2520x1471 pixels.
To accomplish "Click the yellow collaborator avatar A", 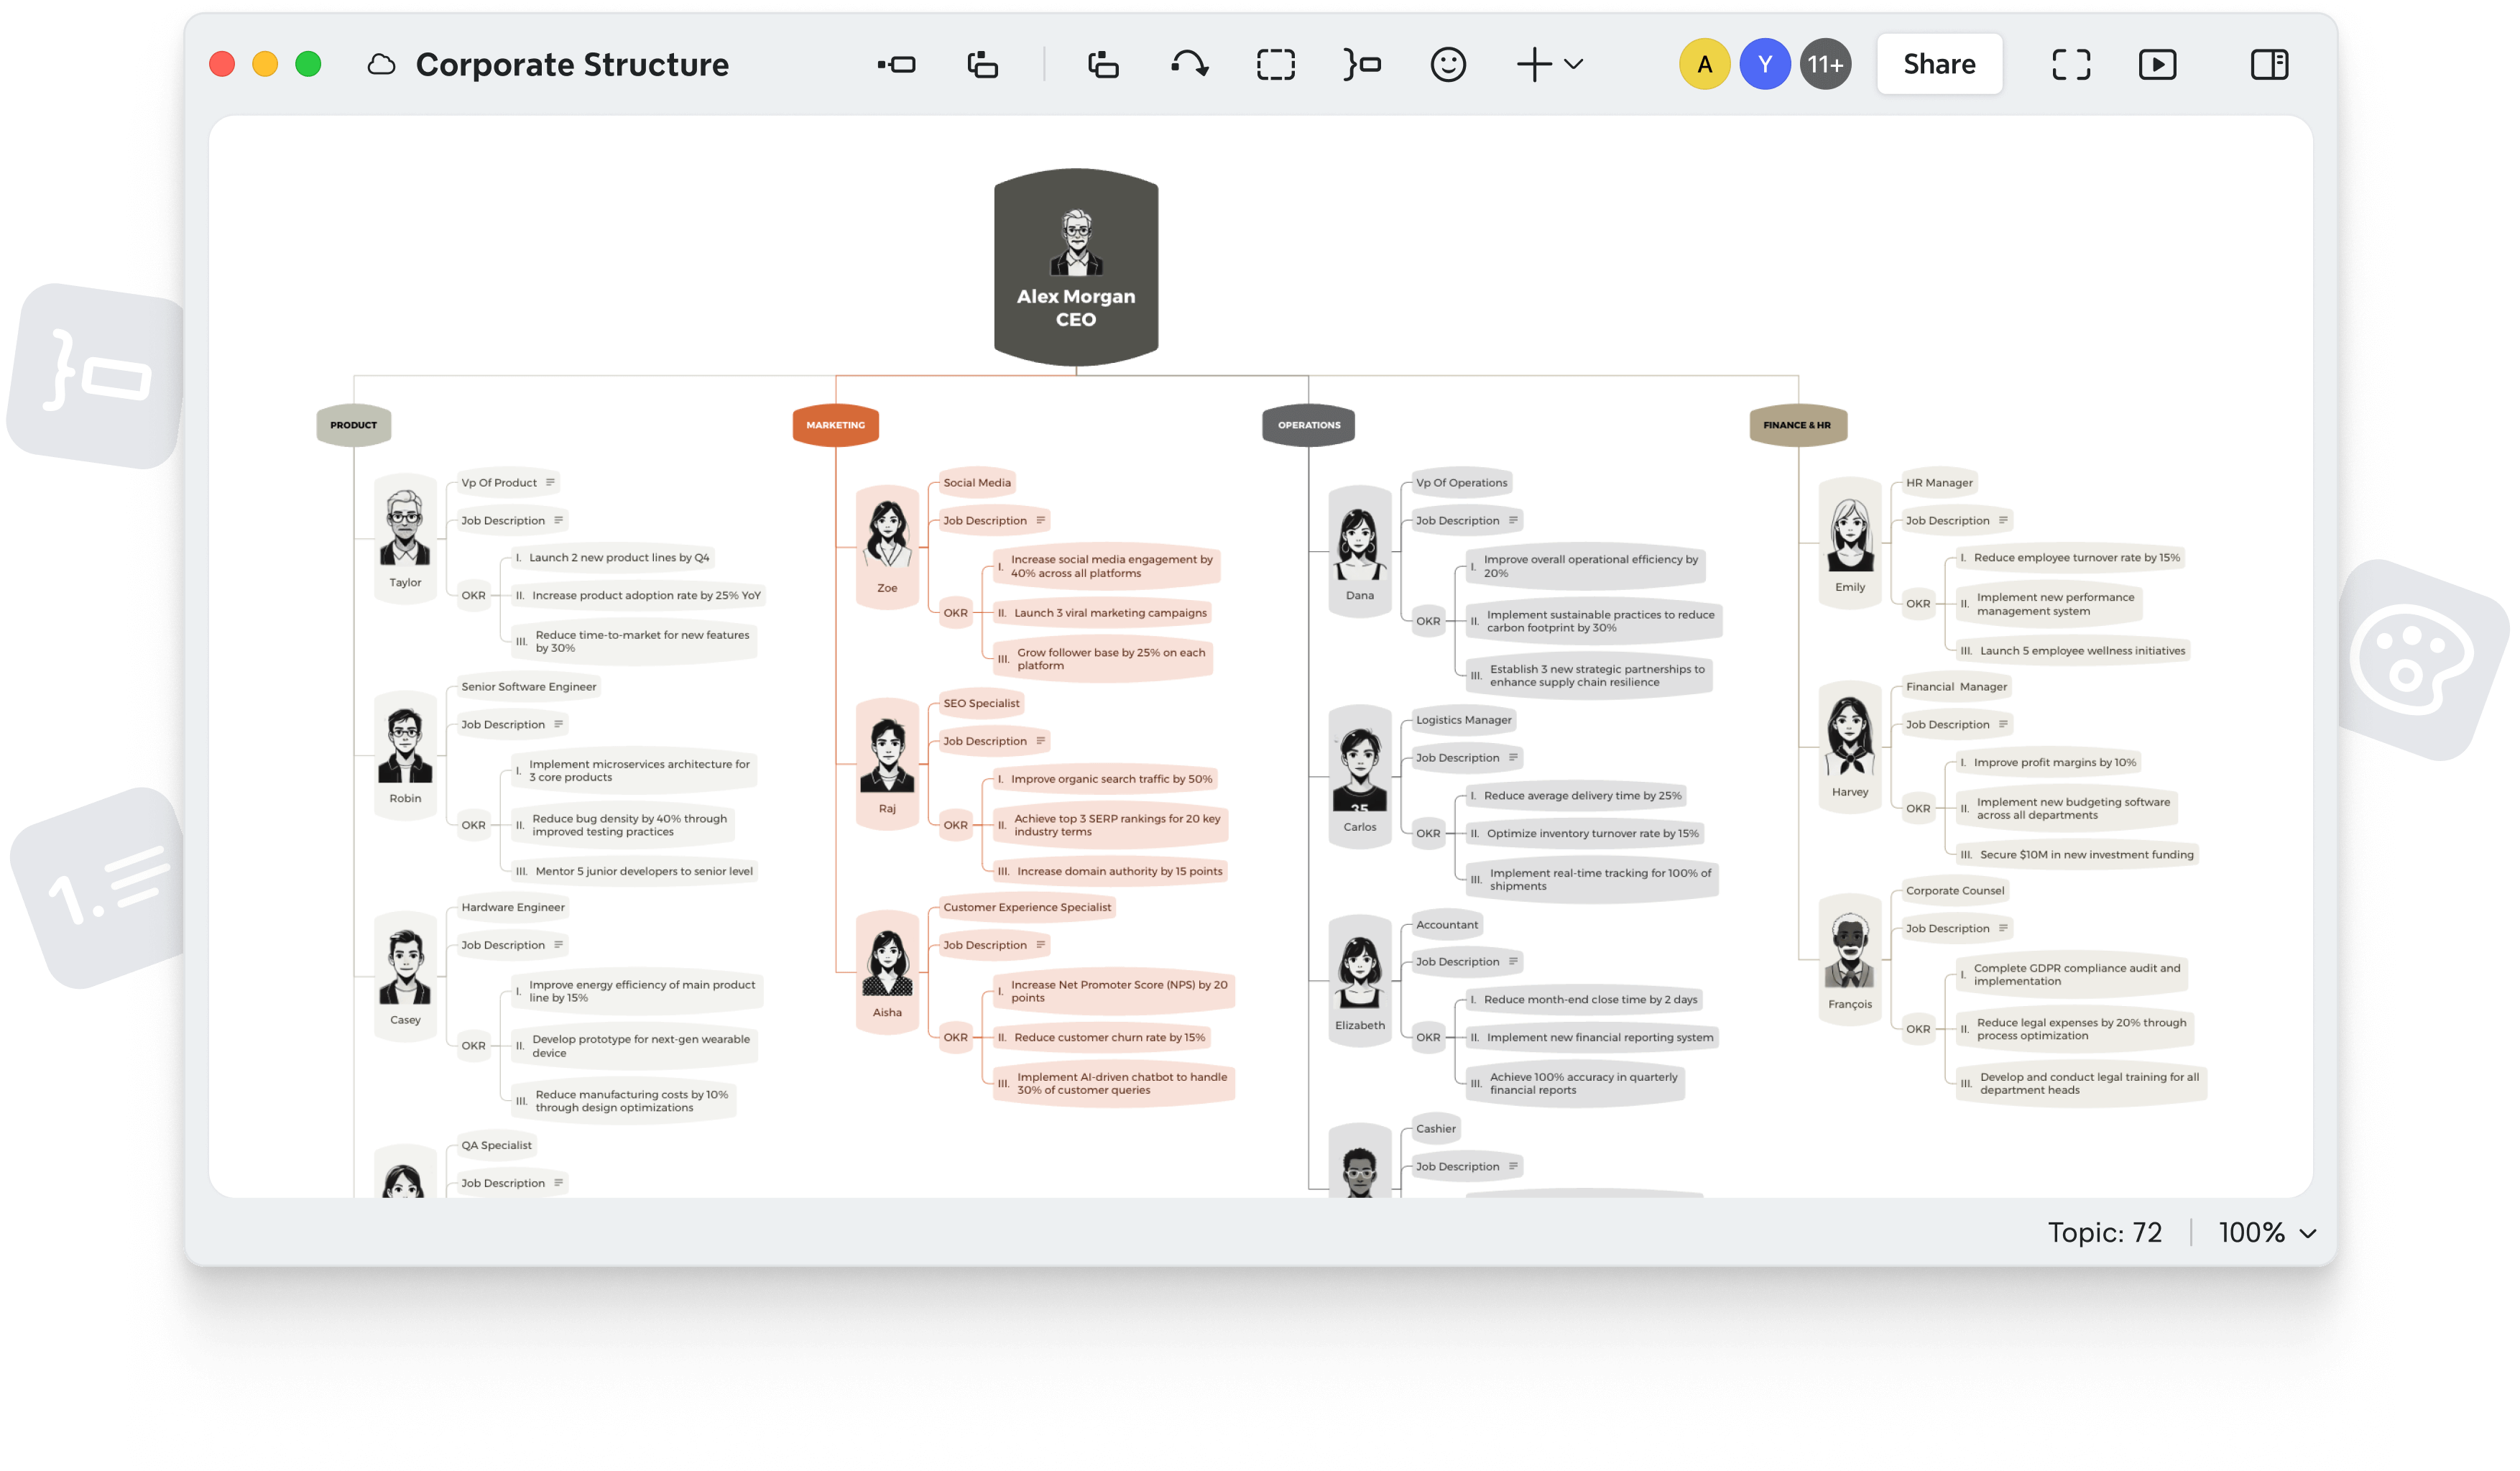I will tap(1705, 63).
